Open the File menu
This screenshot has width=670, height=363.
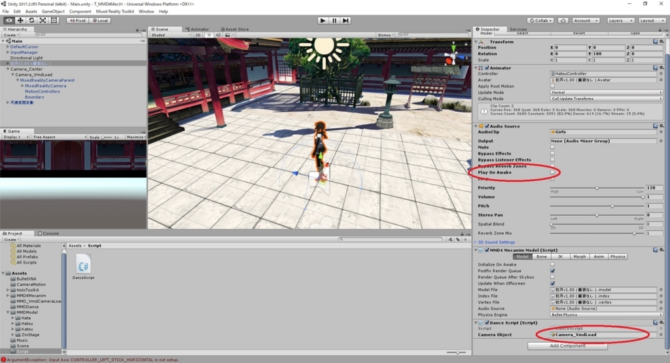(5, 12)
